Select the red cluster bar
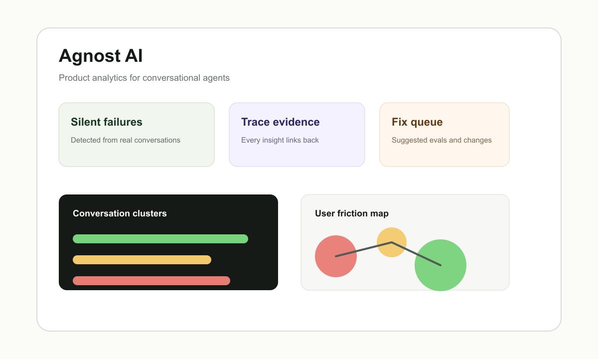This screenshot has height=359, width=598. [x=151, y=281]
